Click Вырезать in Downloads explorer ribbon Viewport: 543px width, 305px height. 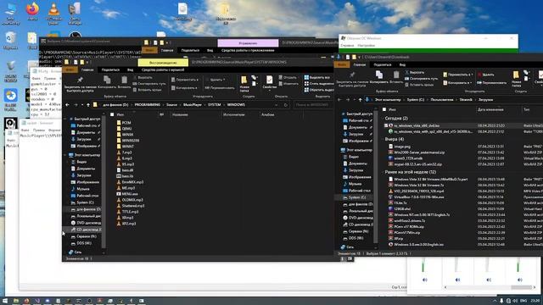[x=414, y=72]
